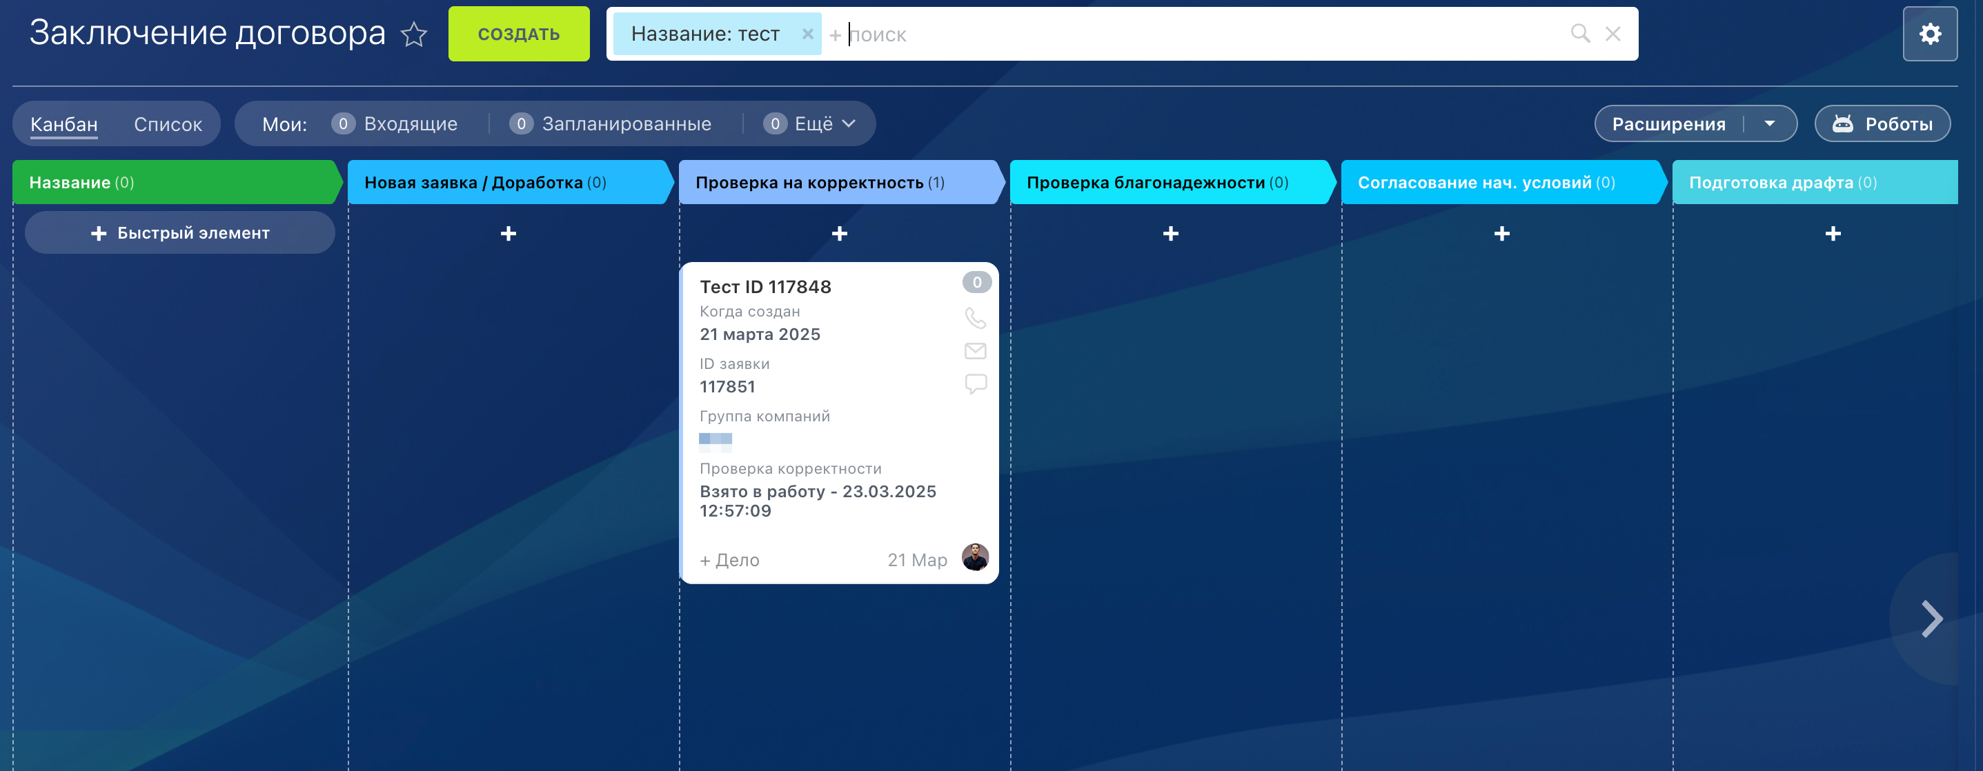Click the search magnifier icon
Screen dimensions: 1983x771
(1579, 34)
